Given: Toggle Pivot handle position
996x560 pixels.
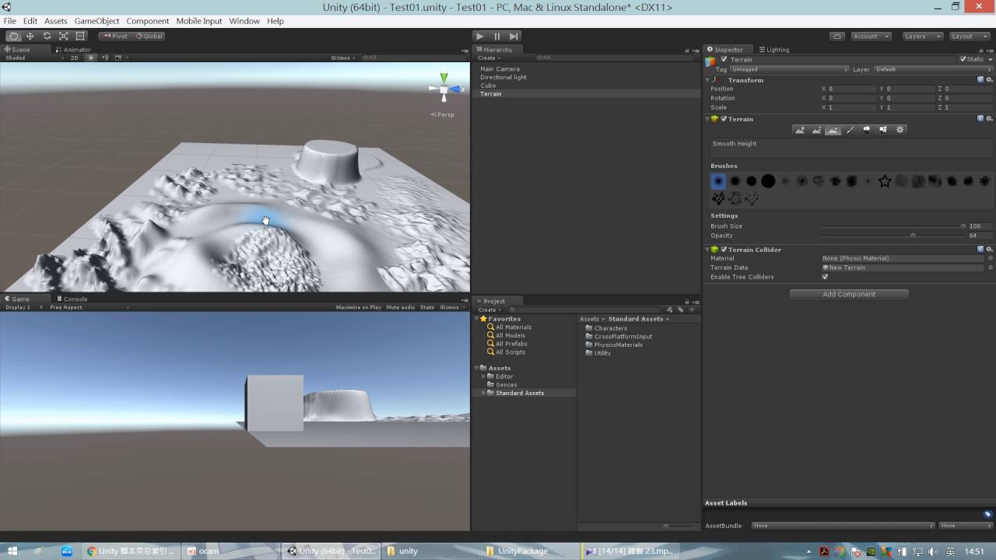Looking at the screenshot, I should (x=115, y=36).
